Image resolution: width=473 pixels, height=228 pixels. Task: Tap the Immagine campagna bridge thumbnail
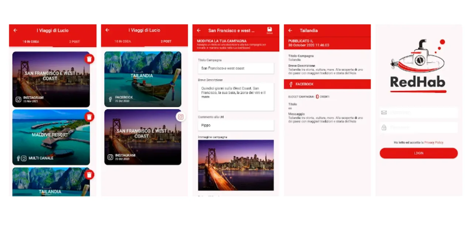click(x=236, y=165)
